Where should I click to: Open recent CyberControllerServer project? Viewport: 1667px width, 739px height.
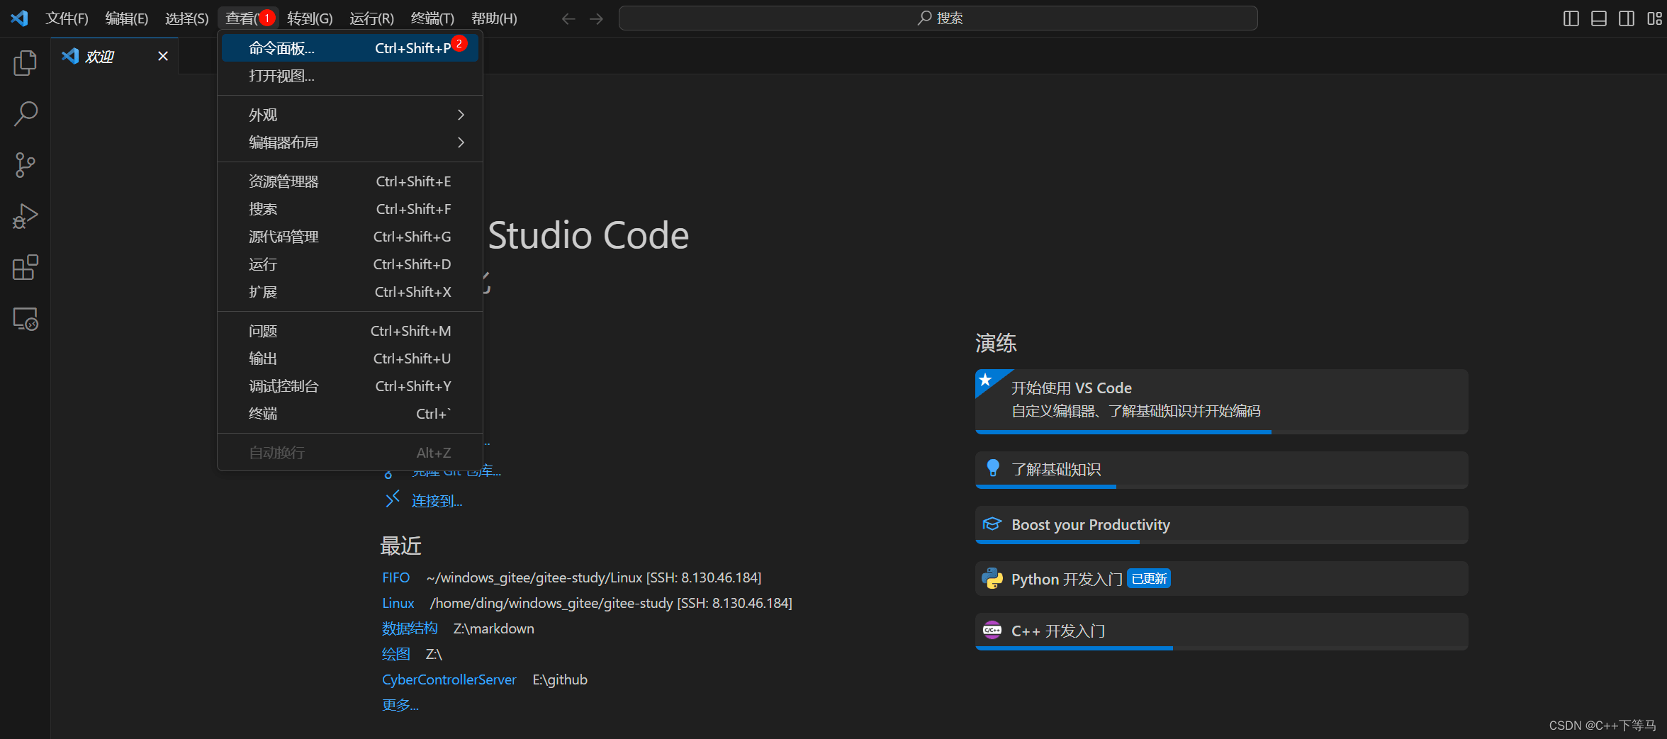(x=449, y=679)
